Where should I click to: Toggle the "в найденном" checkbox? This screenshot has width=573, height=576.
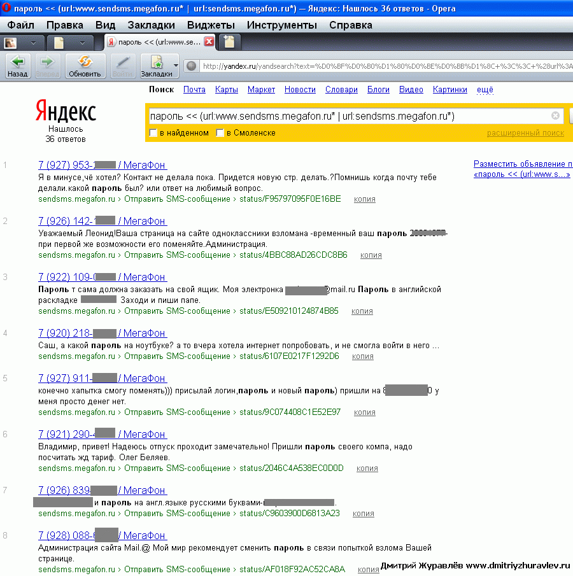click(153, 133)
